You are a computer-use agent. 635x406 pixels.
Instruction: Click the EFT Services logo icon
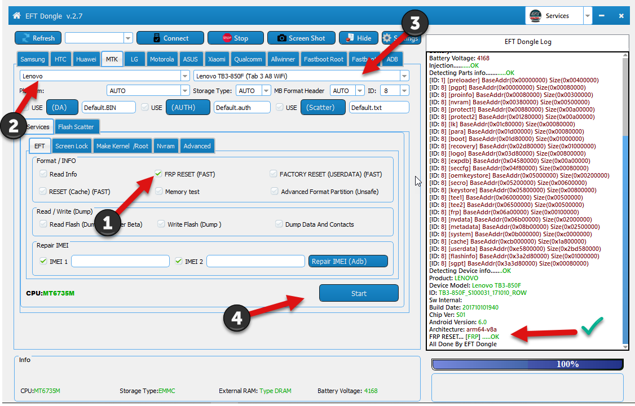(535, 16)
